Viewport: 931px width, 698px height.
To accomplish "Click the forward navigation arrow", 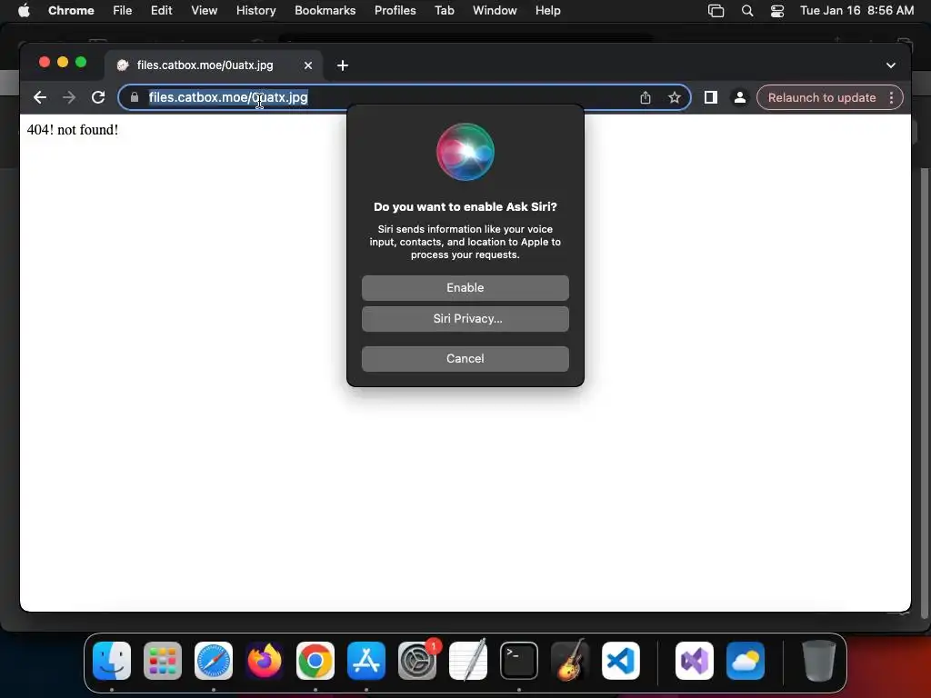I will pos(69,97).
